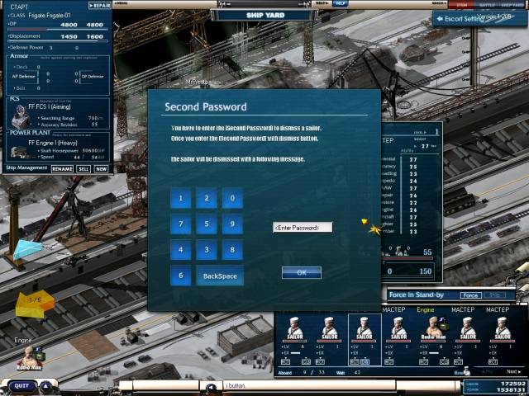529x396 pixels.
Task: Click keypad digit 8
Action: 232,249
